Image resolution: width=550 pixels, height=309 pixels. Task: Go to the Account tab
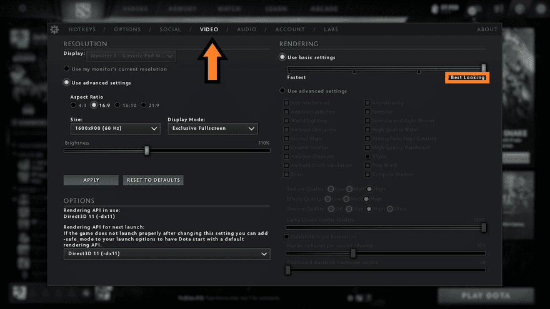tap(290, 29)
